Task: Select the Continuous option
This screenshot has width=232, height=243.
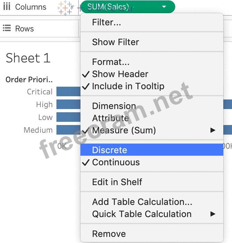Action: click(x=116, y=162)
